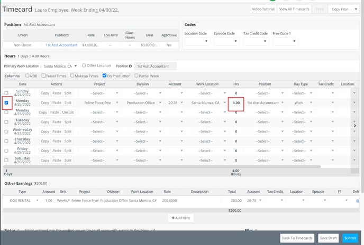Open Saturday row Day Type select dropdown
364x245 pixels.
301,160
